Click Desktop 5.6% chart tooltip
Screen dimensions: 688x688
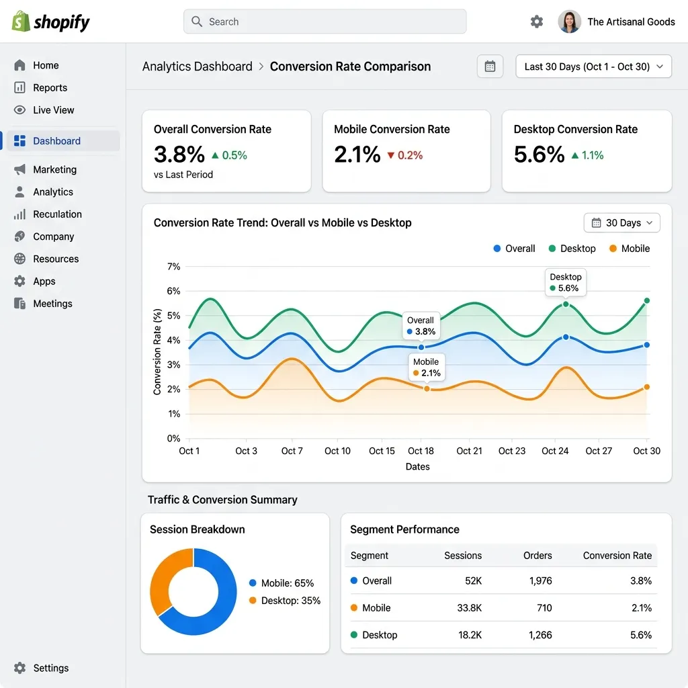coord(566,282)
